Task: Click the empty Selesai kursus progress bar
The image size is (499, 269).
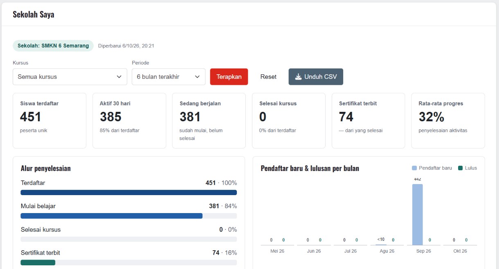Action: point(129,239)
